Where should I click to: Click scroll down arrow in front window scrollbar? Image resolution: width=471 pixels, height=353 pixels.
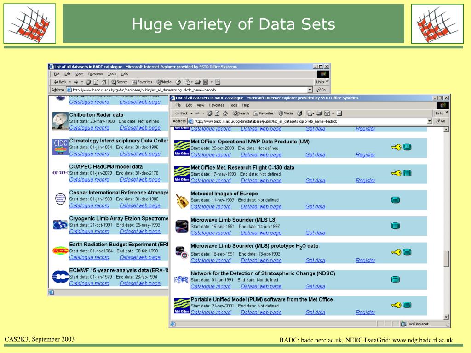[x=446, y=317]
